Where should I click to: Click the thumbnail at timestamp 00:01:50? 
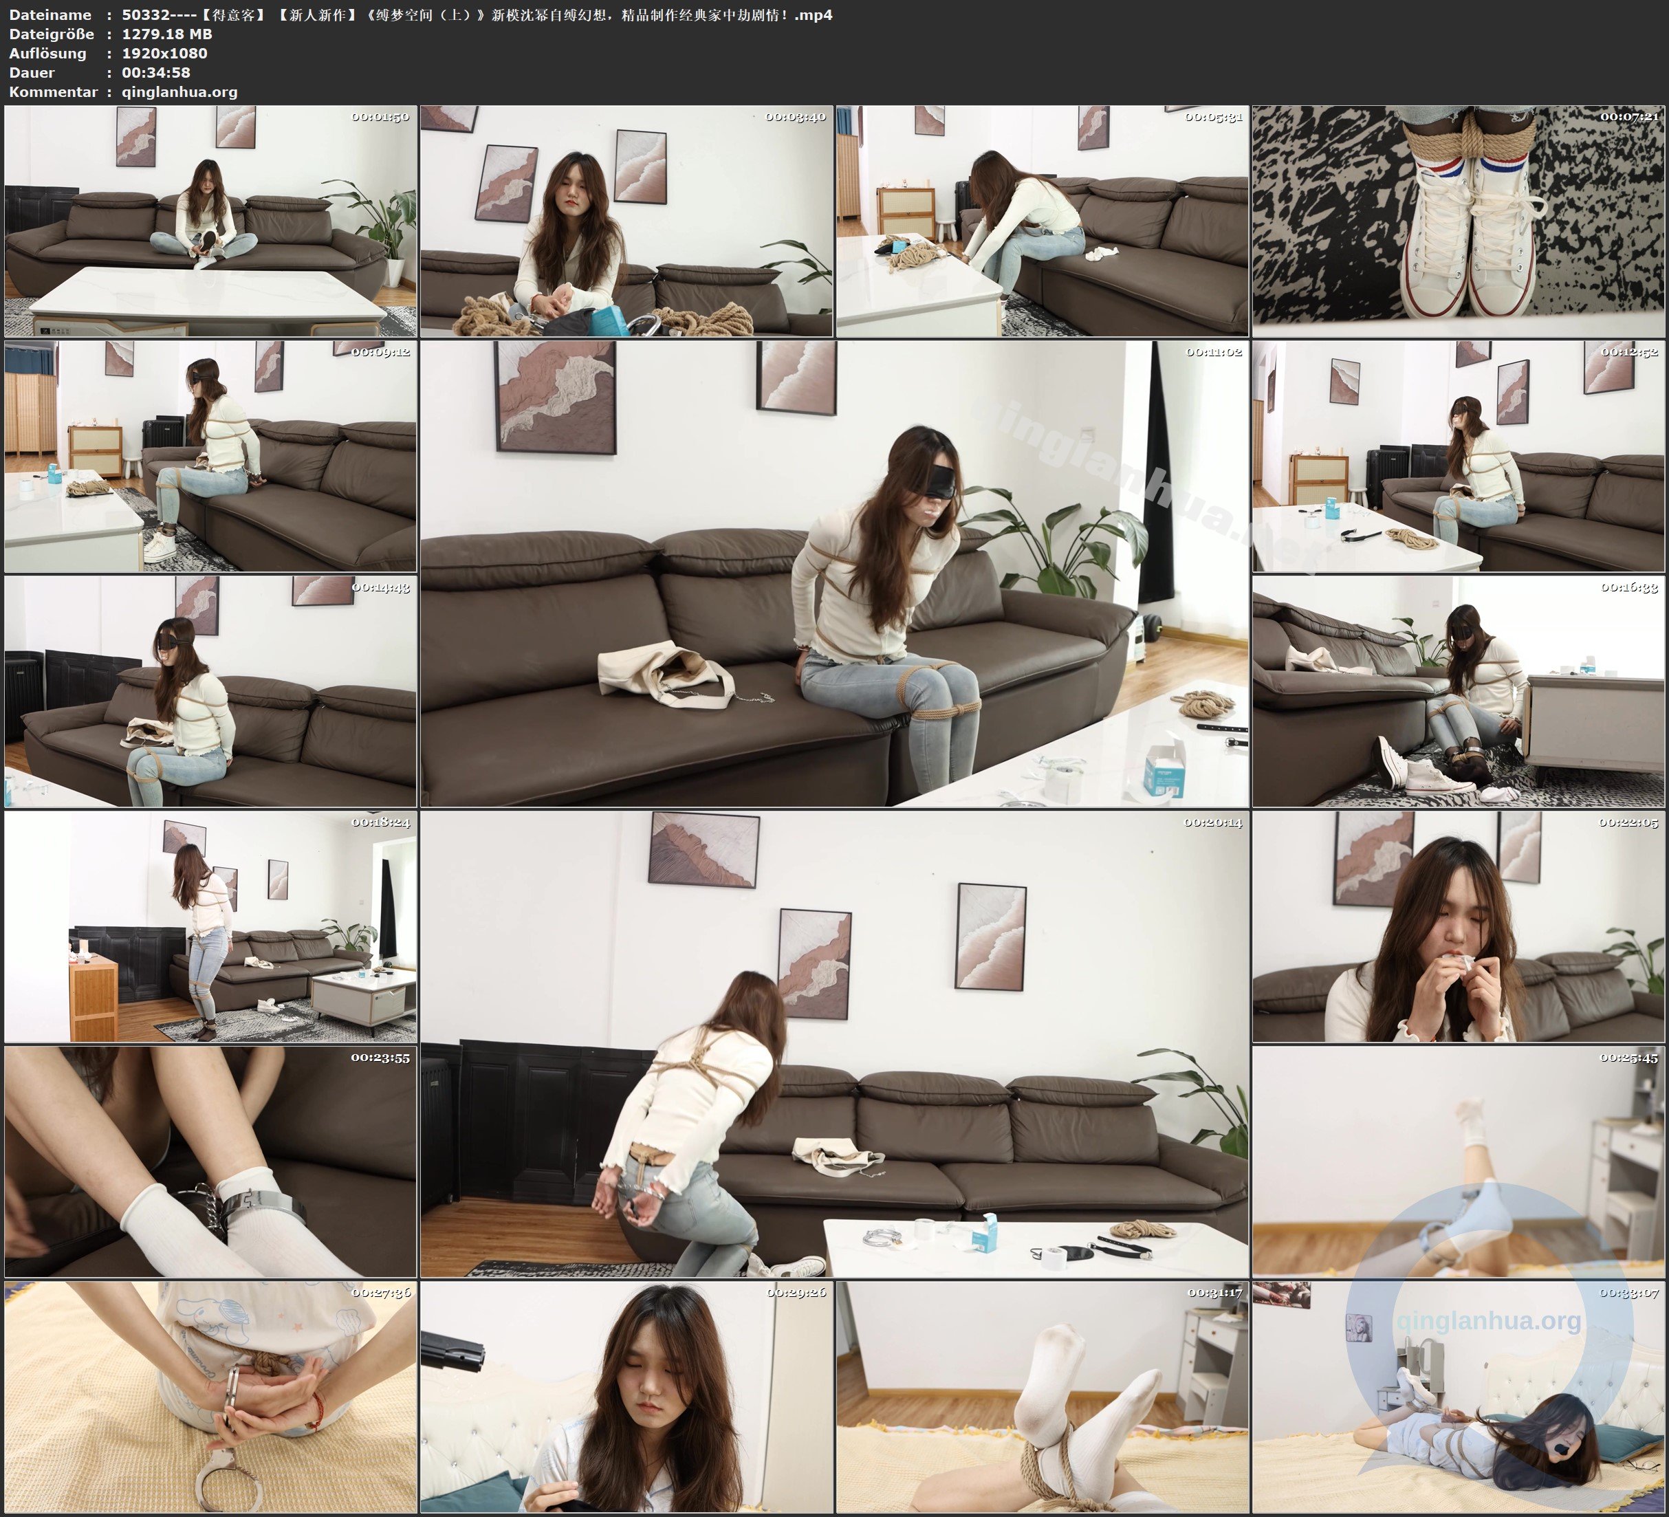pyautogui.click(x=210, y=220)
